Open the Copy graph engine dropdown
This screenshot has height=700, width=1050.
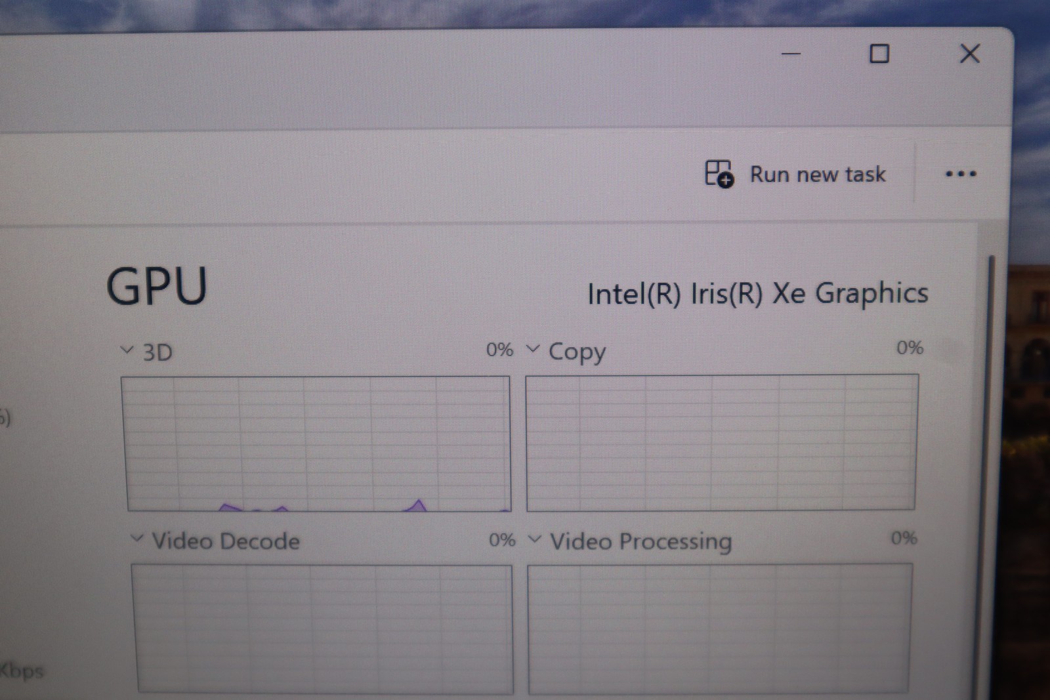[x=534, y=348]
